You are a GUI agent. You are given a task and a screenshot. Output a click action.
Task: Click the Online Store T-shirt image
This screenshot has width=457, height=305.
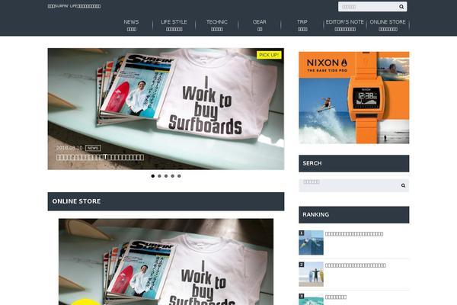coord(166,262)
